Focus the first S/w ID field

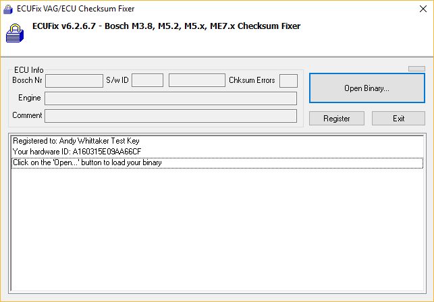click(x=148, y=80)
